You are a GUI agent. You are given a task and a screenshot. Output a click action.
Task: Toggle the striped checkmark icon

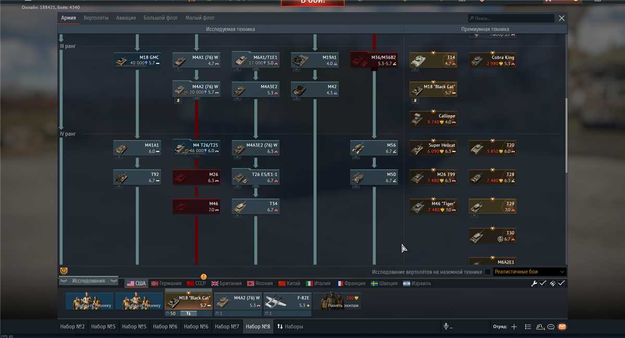(x=553, y=283)
